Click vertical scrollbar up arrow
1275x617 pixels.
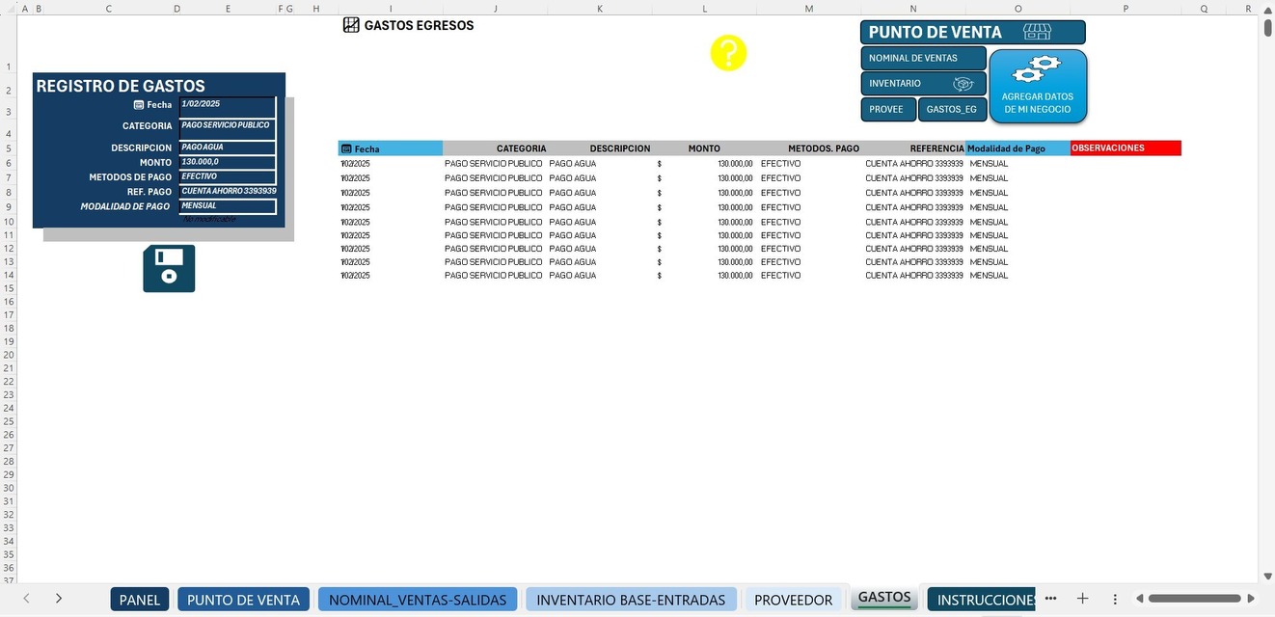point(1267,9)
